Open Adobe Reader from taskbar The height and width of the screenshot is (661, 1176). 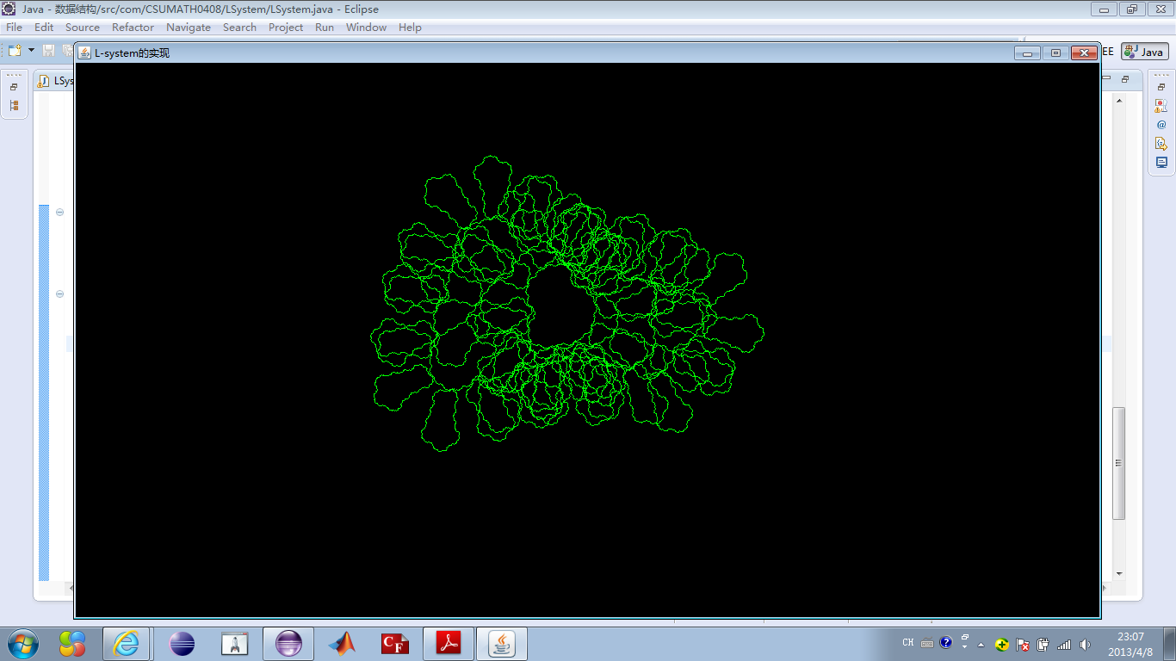click(x=449, y=643)
